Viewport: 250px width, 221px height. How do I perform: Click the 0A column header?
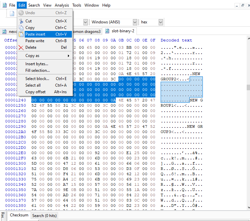(113, 40)
